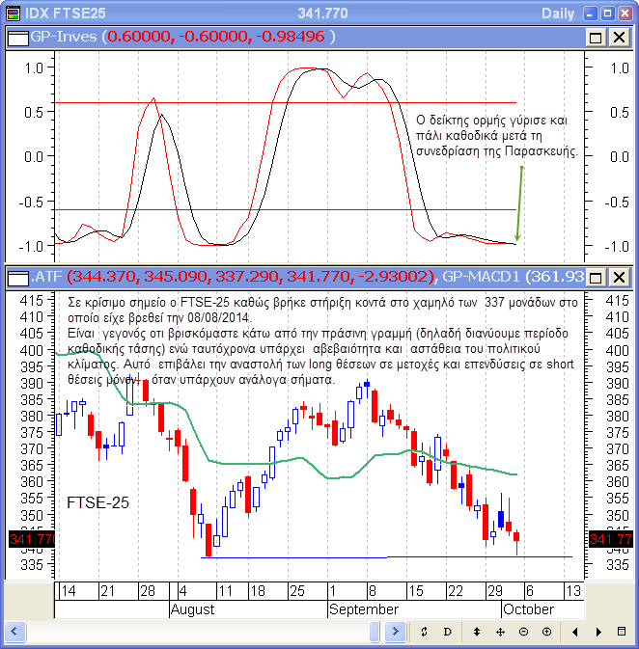
Task: Maximize the ATF price pane
Action: click(597, 278)
